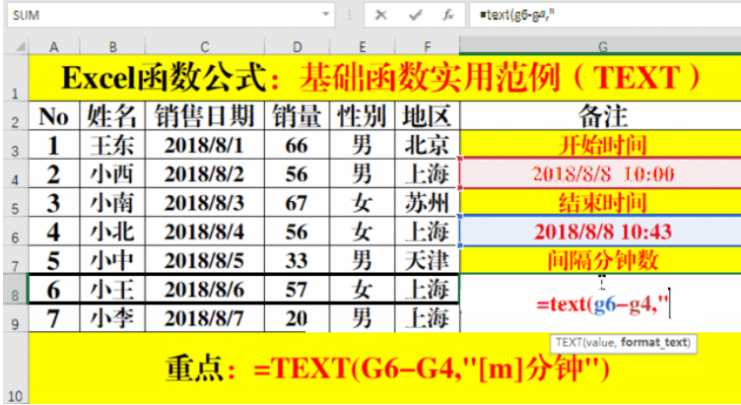Click 'format_text' in the function tooltip
The height and width of the screenshot is (405, 741).
pyautogui.click(x=655, y=342)
